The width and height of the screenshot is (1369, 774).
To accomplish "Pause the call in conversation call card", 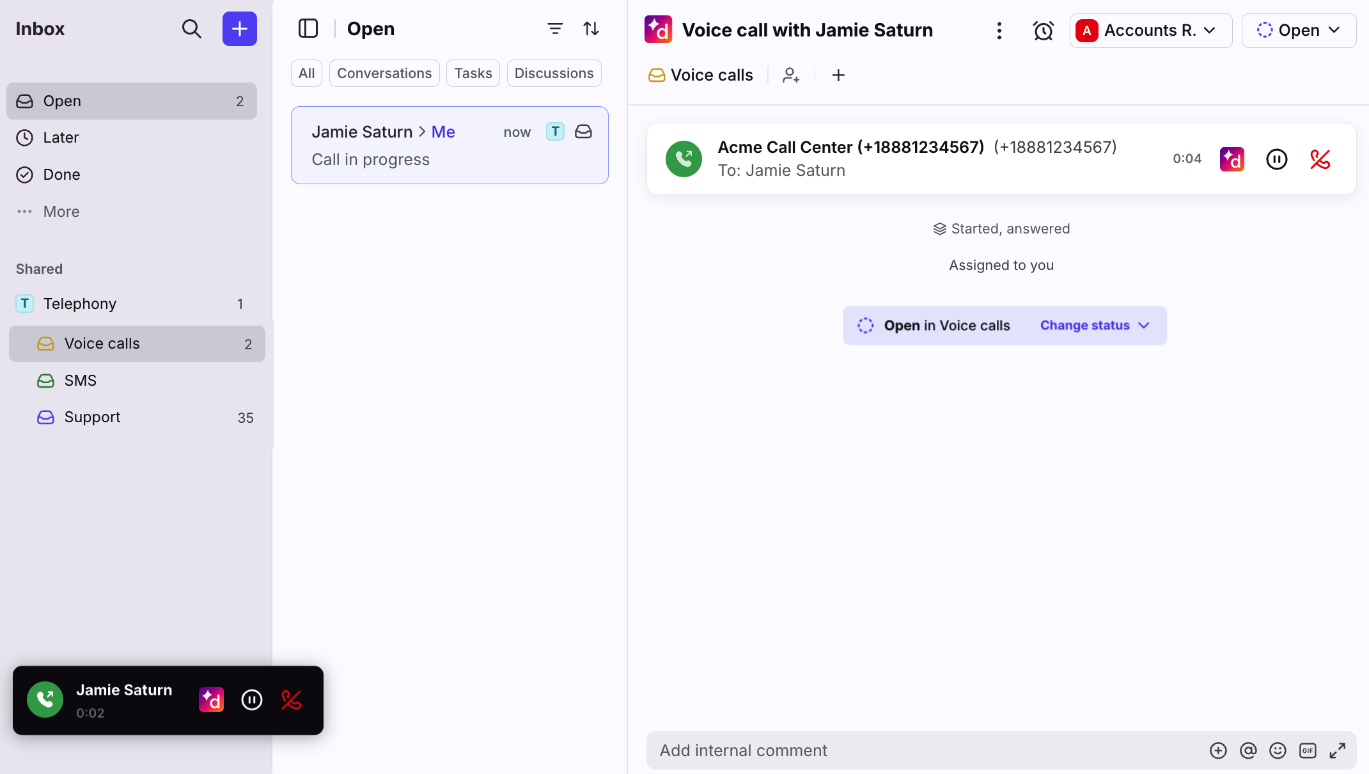I will pos(1276,159).
